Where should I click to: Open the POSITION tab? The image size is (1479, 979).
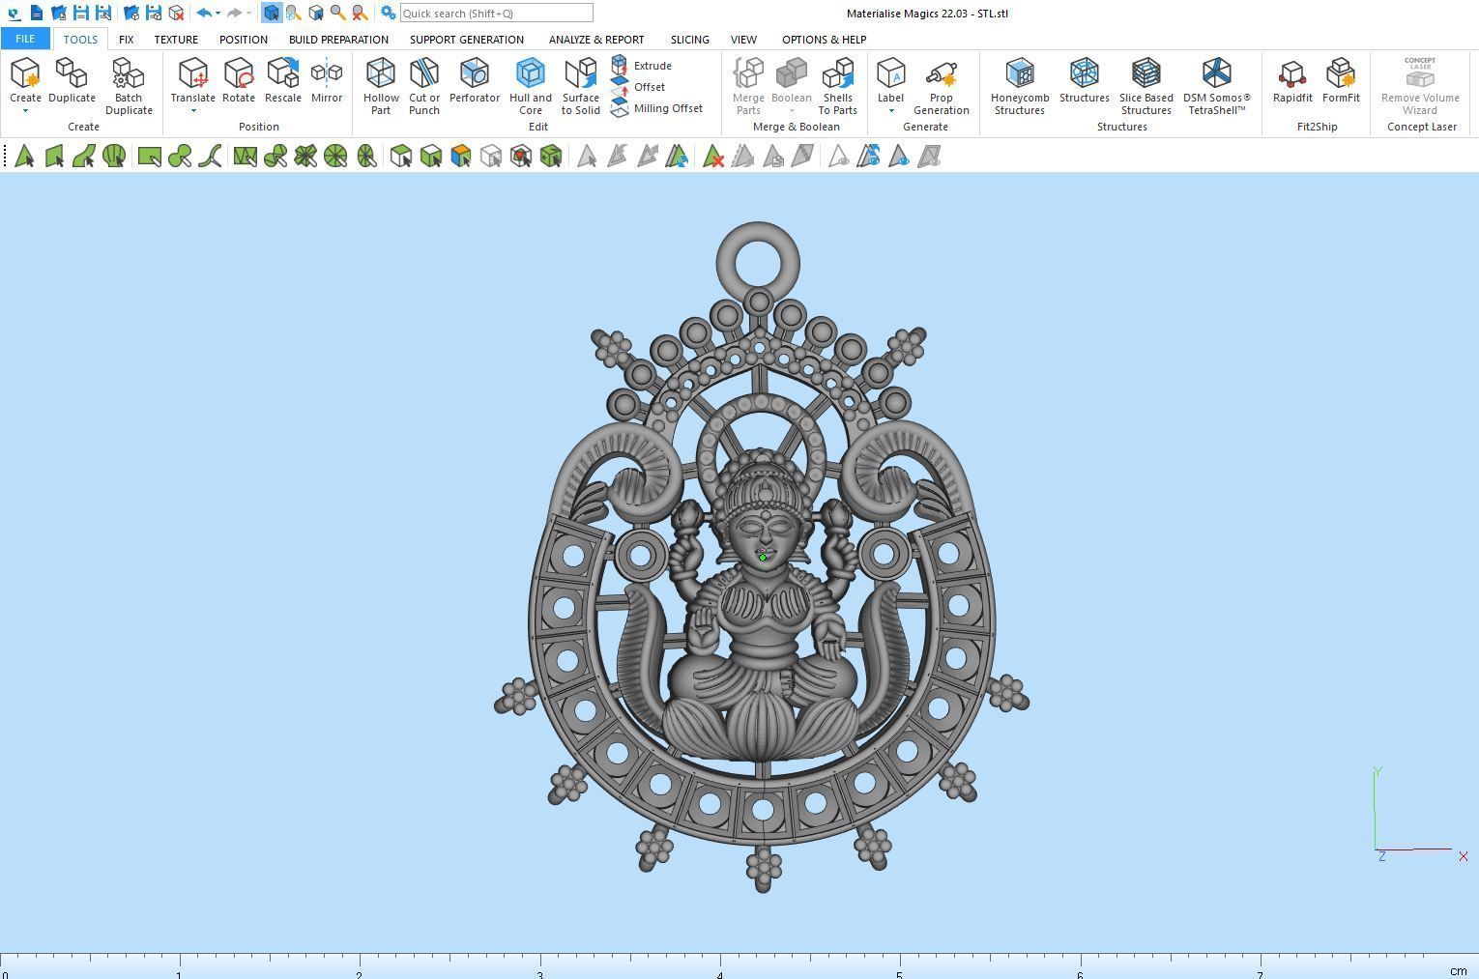(243, 40)
